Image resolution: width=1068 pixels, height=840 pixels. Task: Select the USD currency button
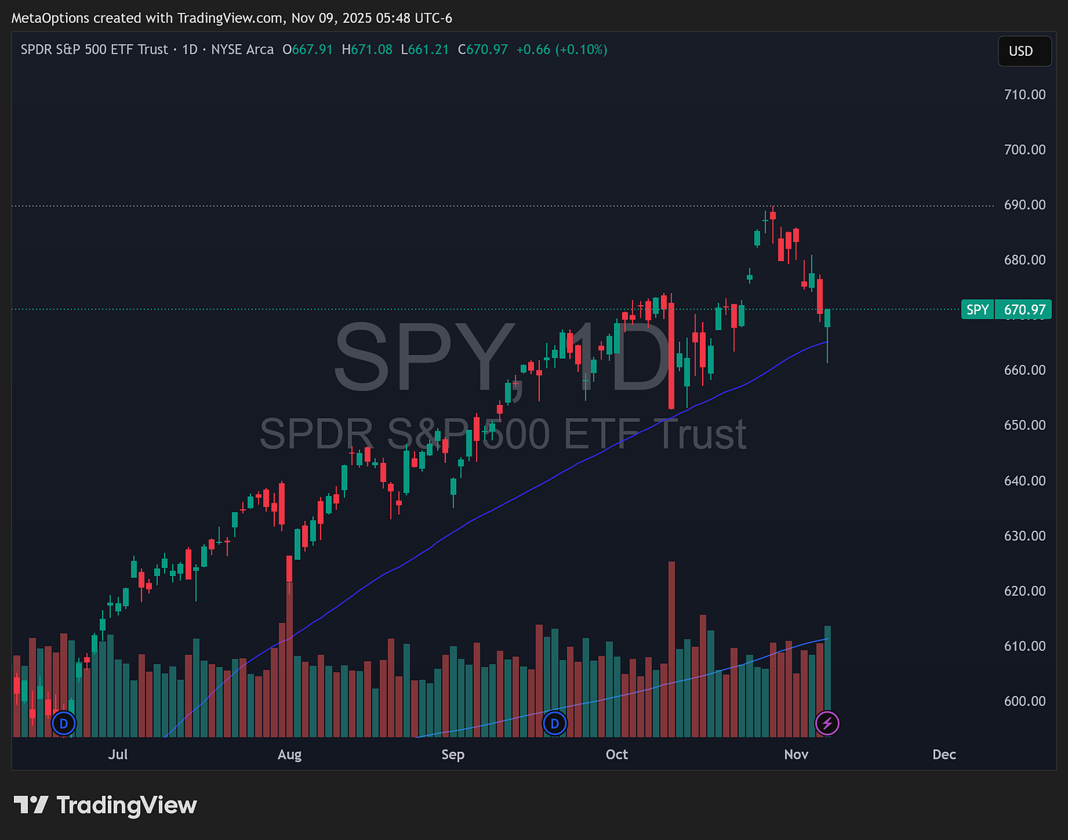pyautogui.click(x=1024, y=51)
